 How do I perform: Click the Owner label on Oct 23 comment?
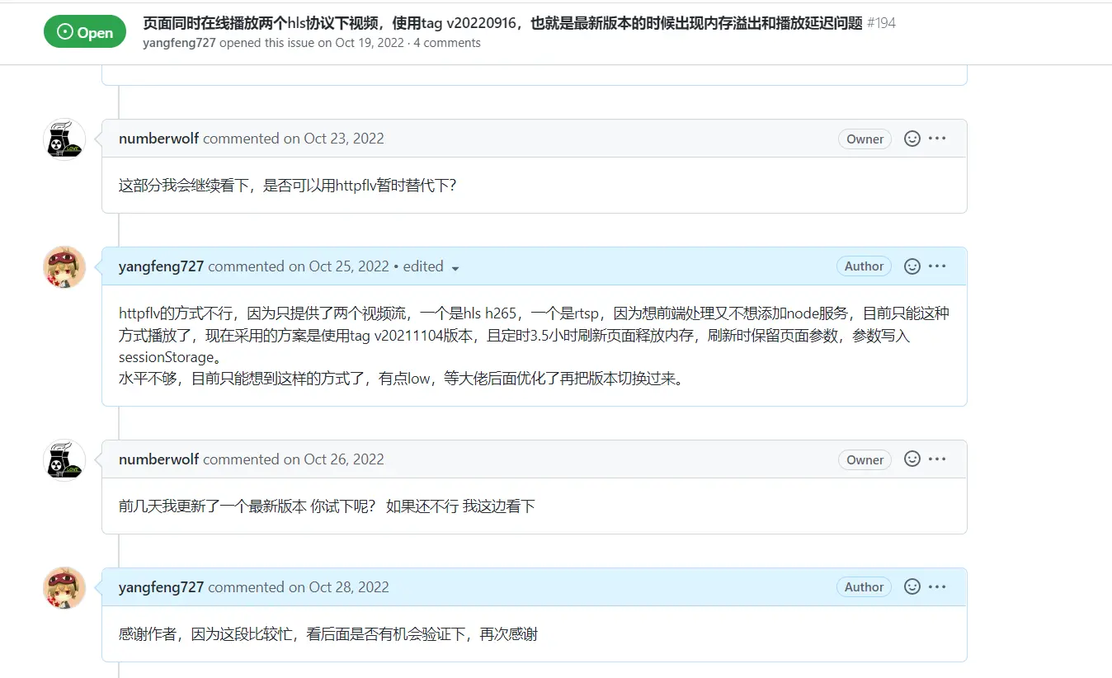pyautogui.click(x=865, y=139)
